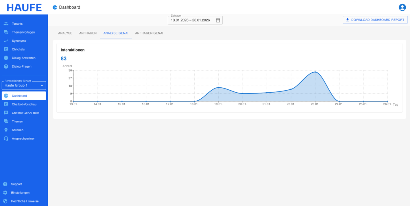The width and height of the screenshot is (410, 206).
Task: Open the Personifizierter Tenant dropdown
Action: 24,85
